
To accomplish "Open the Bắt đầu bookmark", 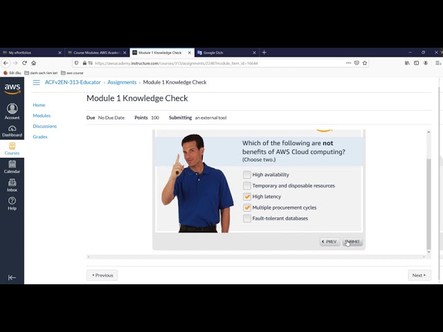I will click(x=12, y=73).
